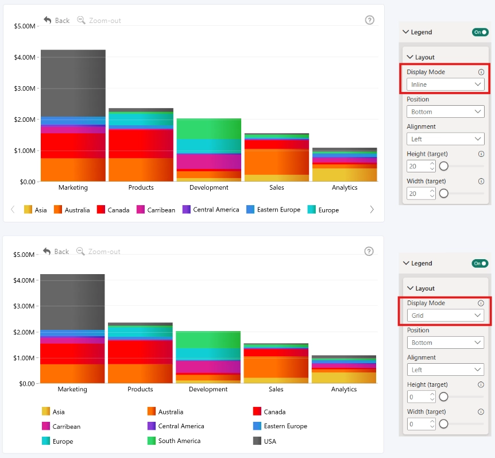This screenshot has width=495, height=458.
Task: Turn off the Legend toggle in the bottom panel
Action: point(480,263)
